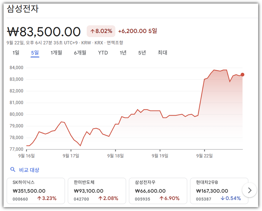Switch chart to YTD
The width and height of the screenshot is (262, 211).
tap(103, 53)
